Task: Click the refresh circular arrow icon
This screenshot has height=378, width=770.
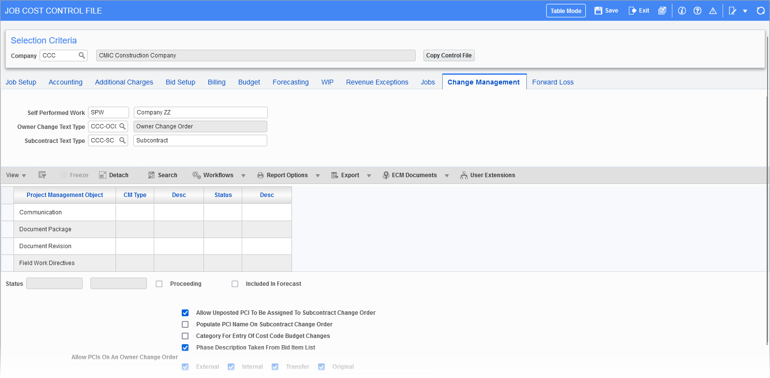Action: 761,11
